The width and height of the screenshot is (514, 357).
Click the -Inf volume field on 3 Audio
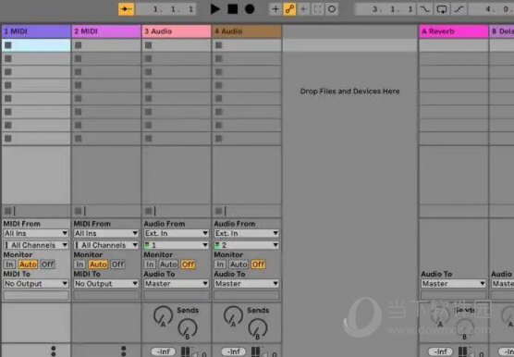[x=163, y=352]
